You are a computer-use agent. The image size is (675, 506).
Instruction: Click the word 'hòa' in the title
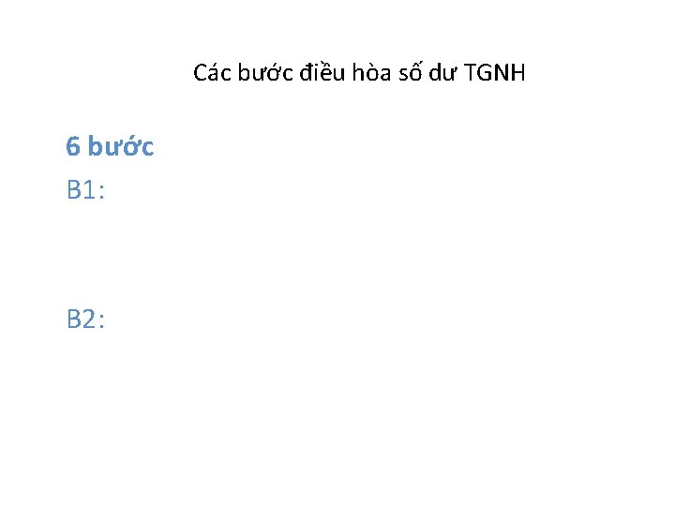371,72
